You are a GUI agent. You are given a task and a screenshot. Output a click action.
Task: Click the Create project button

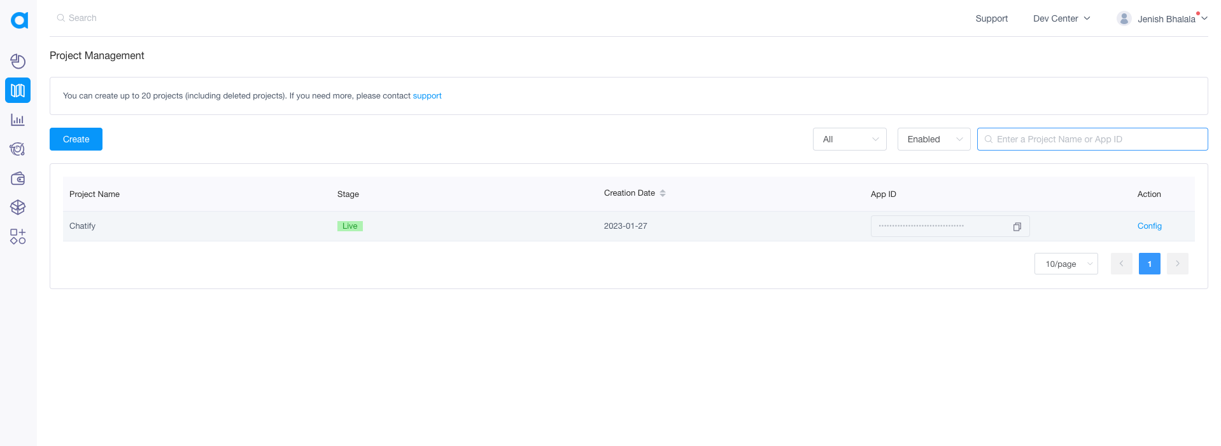point(76,139)
